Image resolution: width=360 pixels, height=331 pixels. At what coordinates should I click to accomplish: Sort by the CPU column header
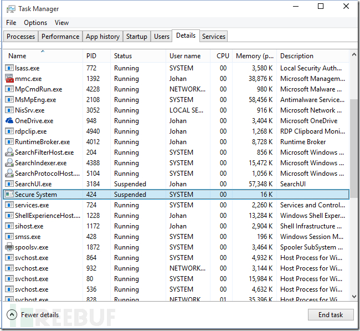point(222,56)
